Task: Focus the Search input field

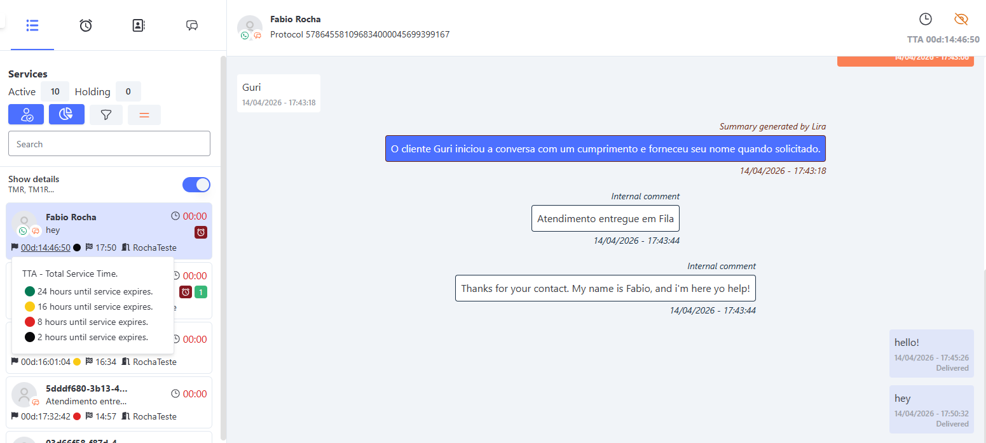Action: coord(109,143)
